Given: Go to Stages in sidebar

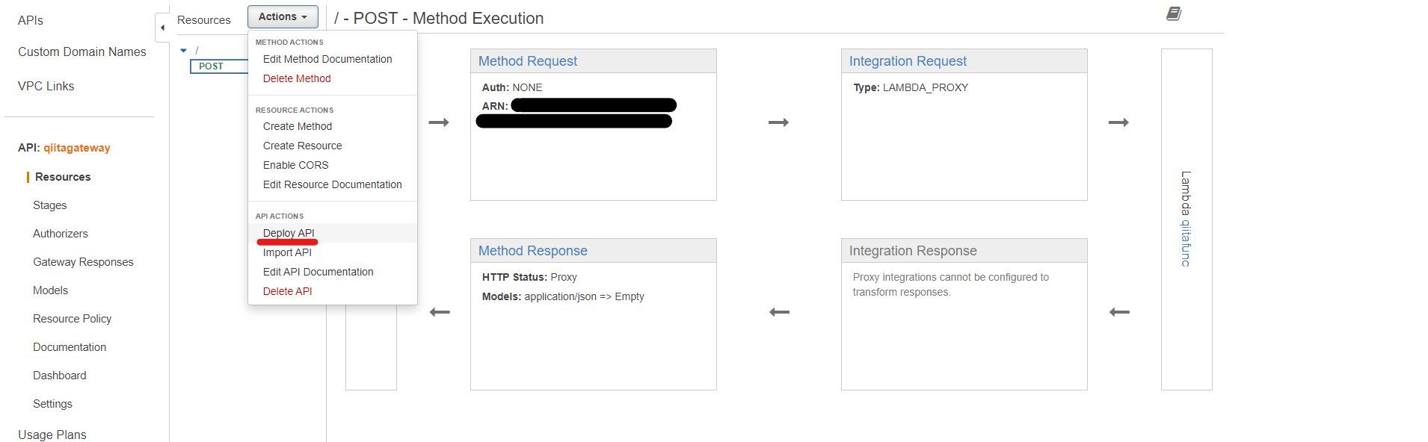Looking at the screenshot, I should pyautogui.click(x=49, y=205).
